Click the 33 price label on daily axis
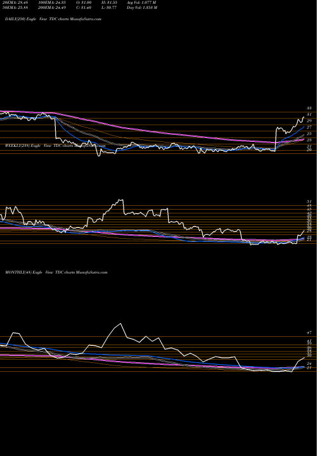This screenshot has height=456, width=317. [x=309, y=108]
